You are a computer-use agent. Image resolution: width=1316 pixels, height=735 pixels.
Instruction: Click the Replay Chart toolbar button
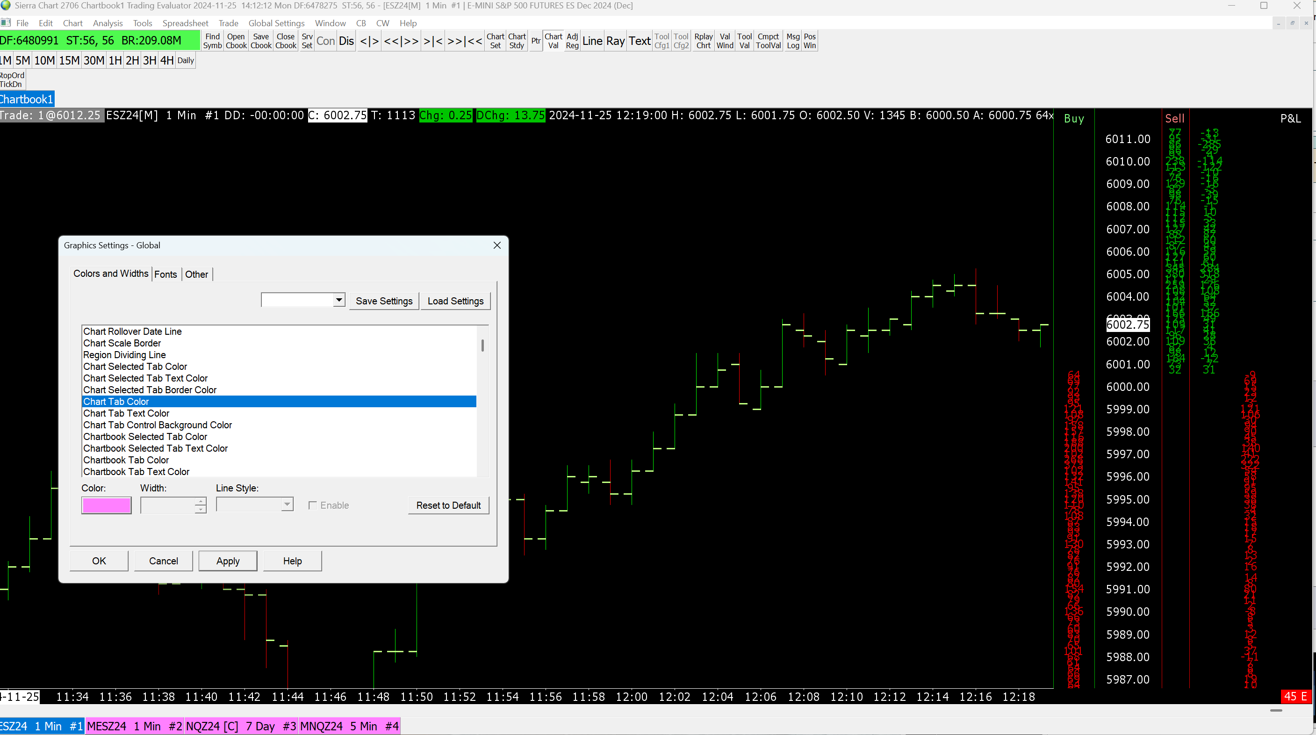(x=703, y=41)
